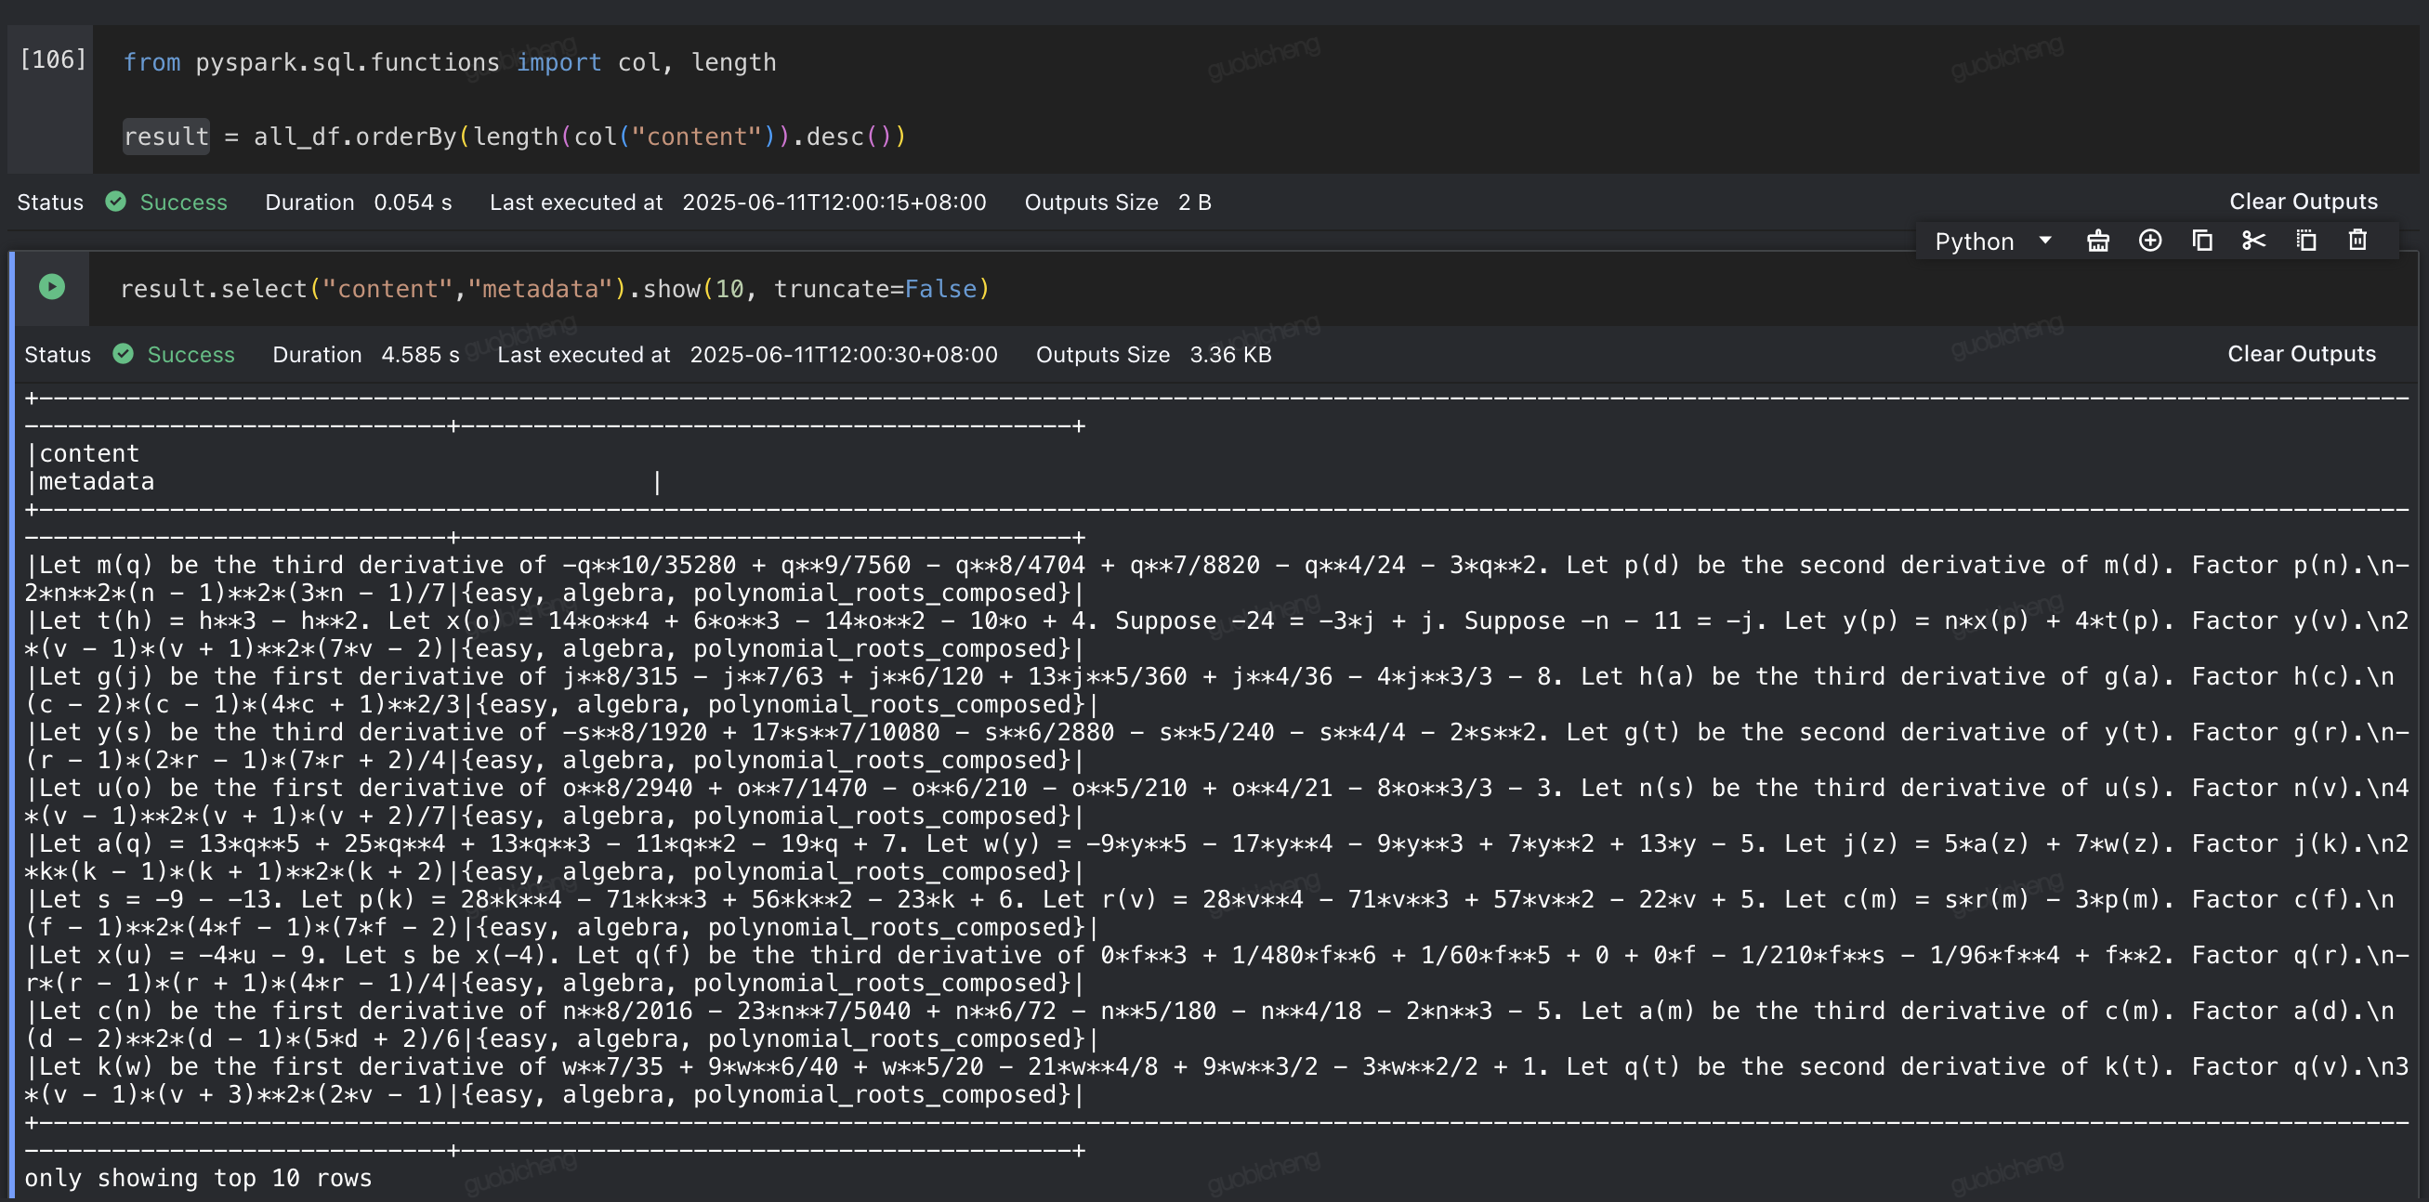Screen dimensions: 2429x1202
Task: Open the Python kernel selector dropdown
Action: coord(1976,241)
